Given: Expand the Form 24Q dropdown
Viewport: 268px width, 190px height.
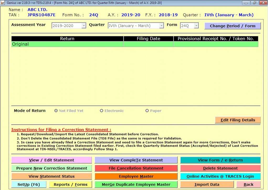Looking at the screenshot, I should (196, 26).
